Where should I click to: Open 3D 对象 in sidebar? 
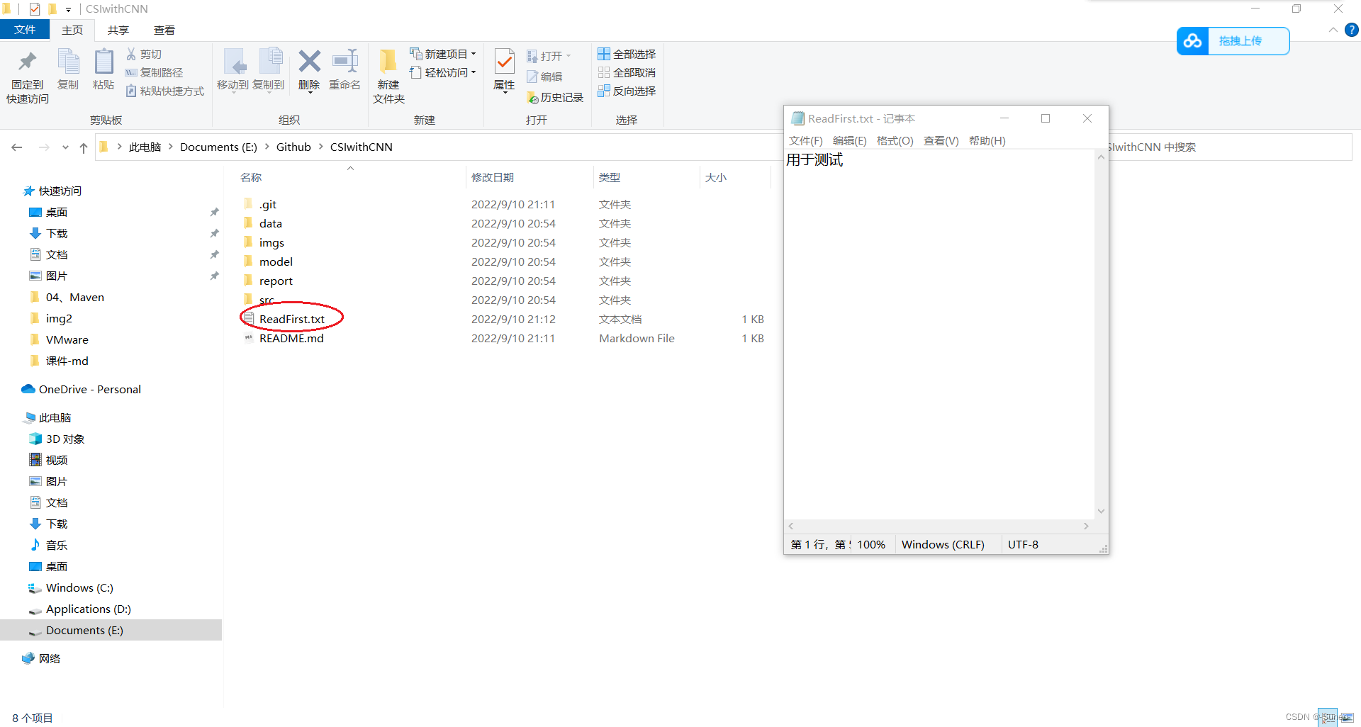pos(65,439)
